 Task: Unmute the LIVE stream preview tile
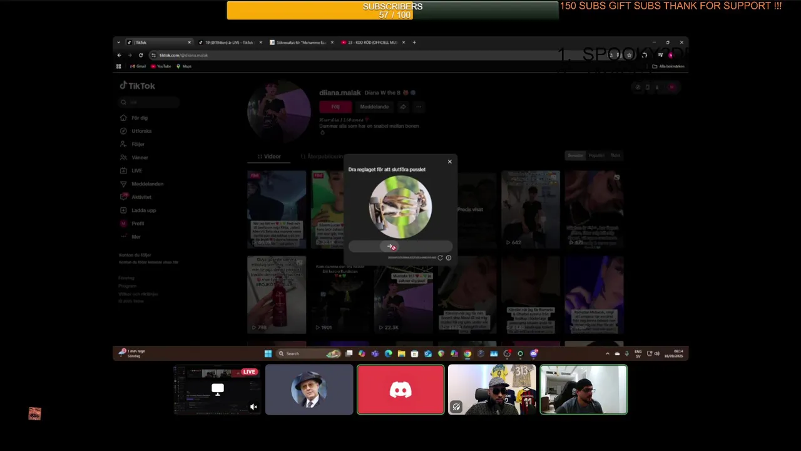tap(253, 407)
